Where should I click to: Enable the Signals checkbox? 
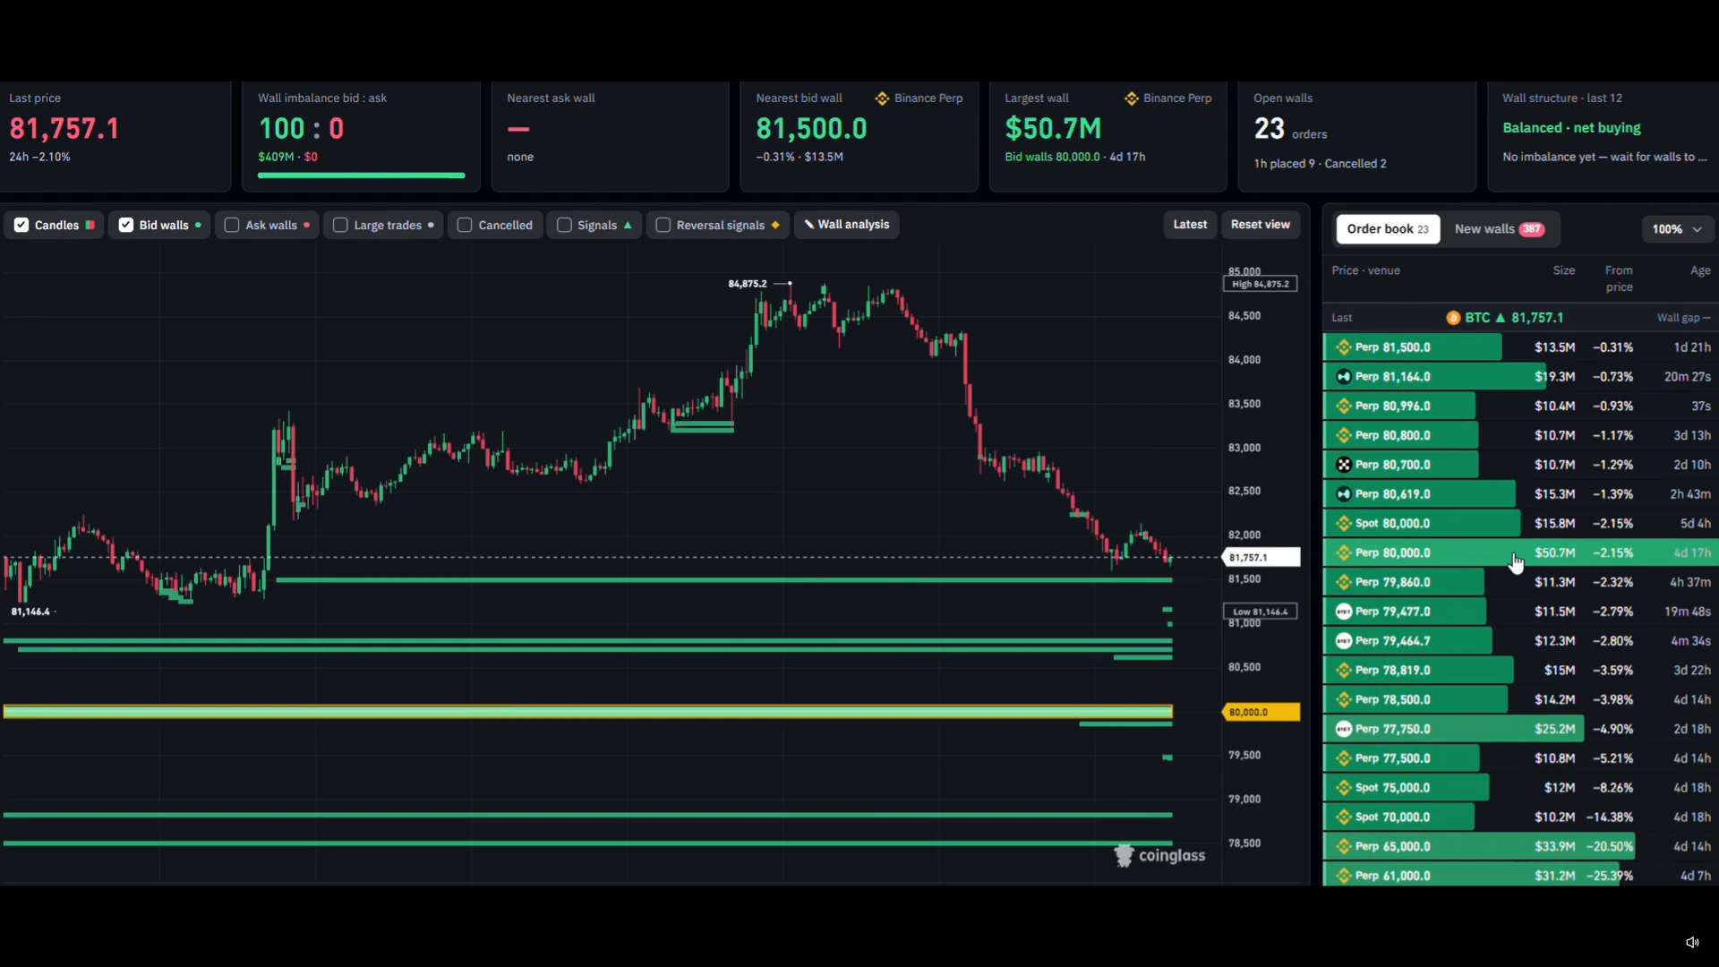click(564, 225)
